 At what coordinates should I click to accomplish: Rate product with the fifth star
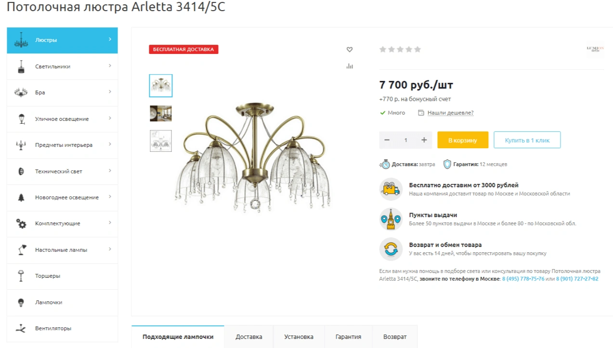click(x=417, y=49)
